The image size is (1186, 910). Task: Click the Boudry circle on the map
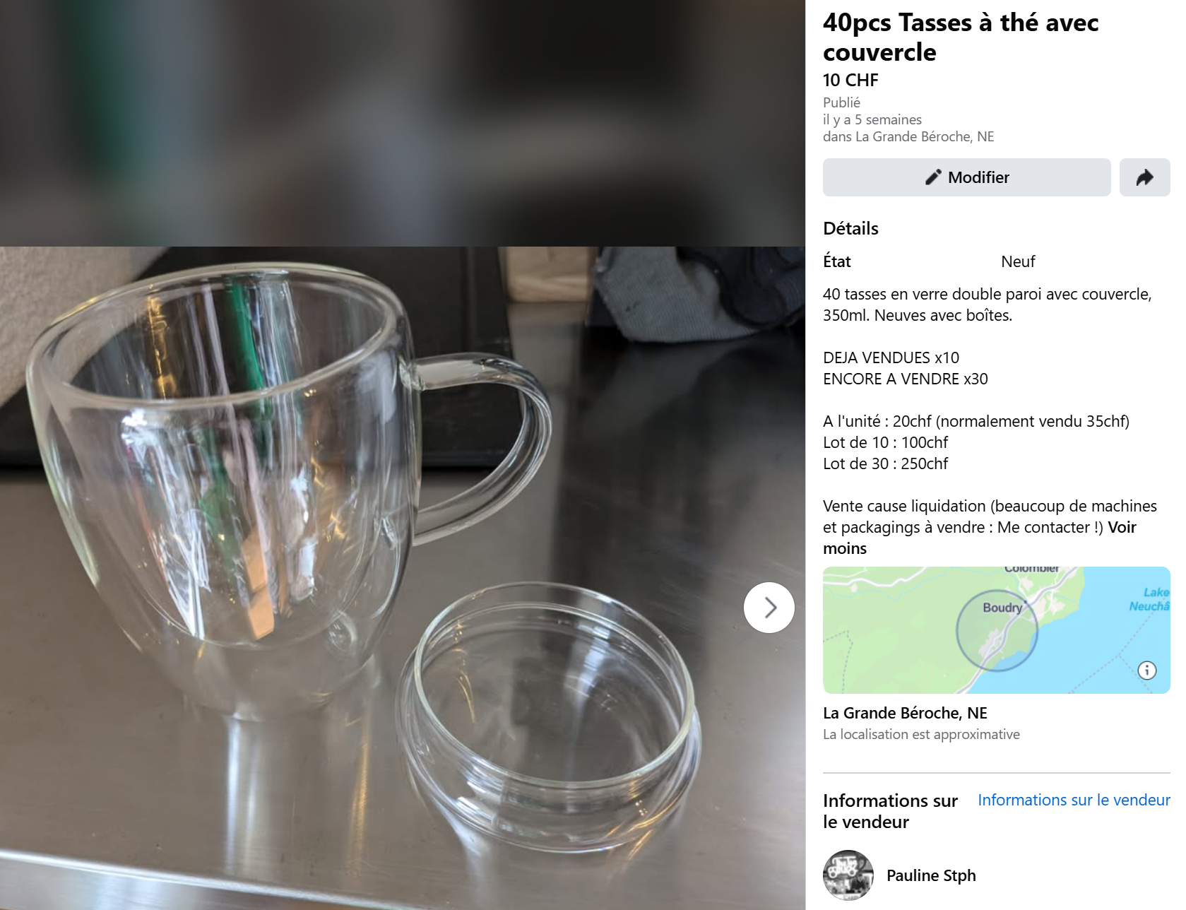(997, 630)
